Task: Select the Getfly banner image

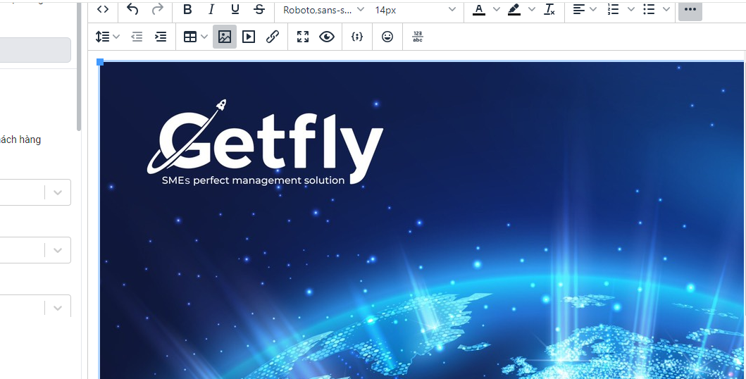Action: point(421,220)
